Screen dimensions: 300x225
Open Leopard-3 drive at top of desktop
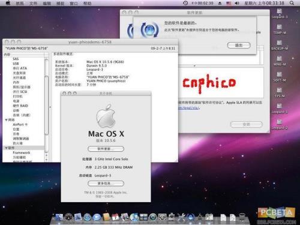tap(280, 13)
